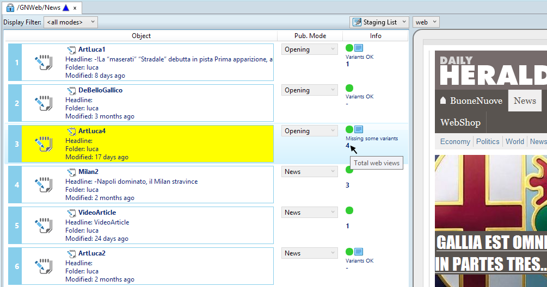Click the blue variants icon for ArtLuca1
This screenshot has height=287, width=547.
point(359,48)
